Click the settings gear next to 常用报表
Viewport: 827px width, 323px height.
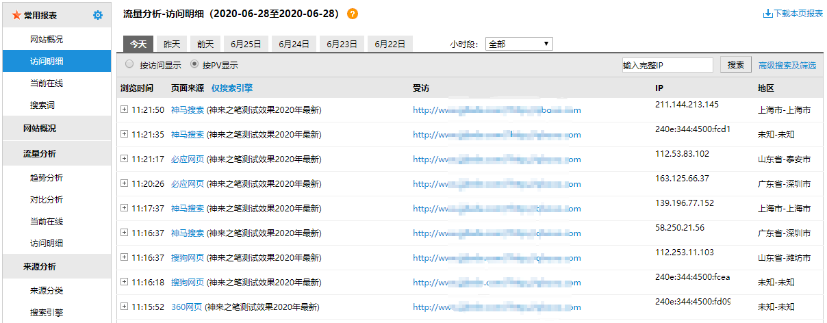tap(98, 15)
